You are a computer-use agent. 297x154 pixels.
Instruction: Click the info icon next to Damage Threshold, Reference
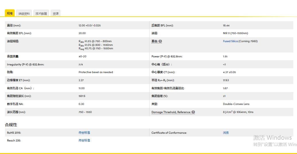point(193,112)
